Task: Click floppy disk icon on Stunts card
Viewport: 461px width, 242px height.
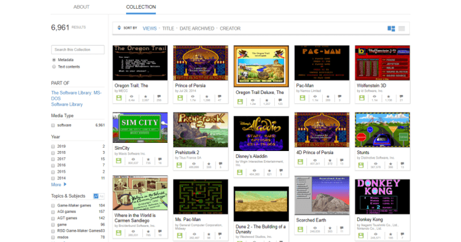Action: coord(361,165)
